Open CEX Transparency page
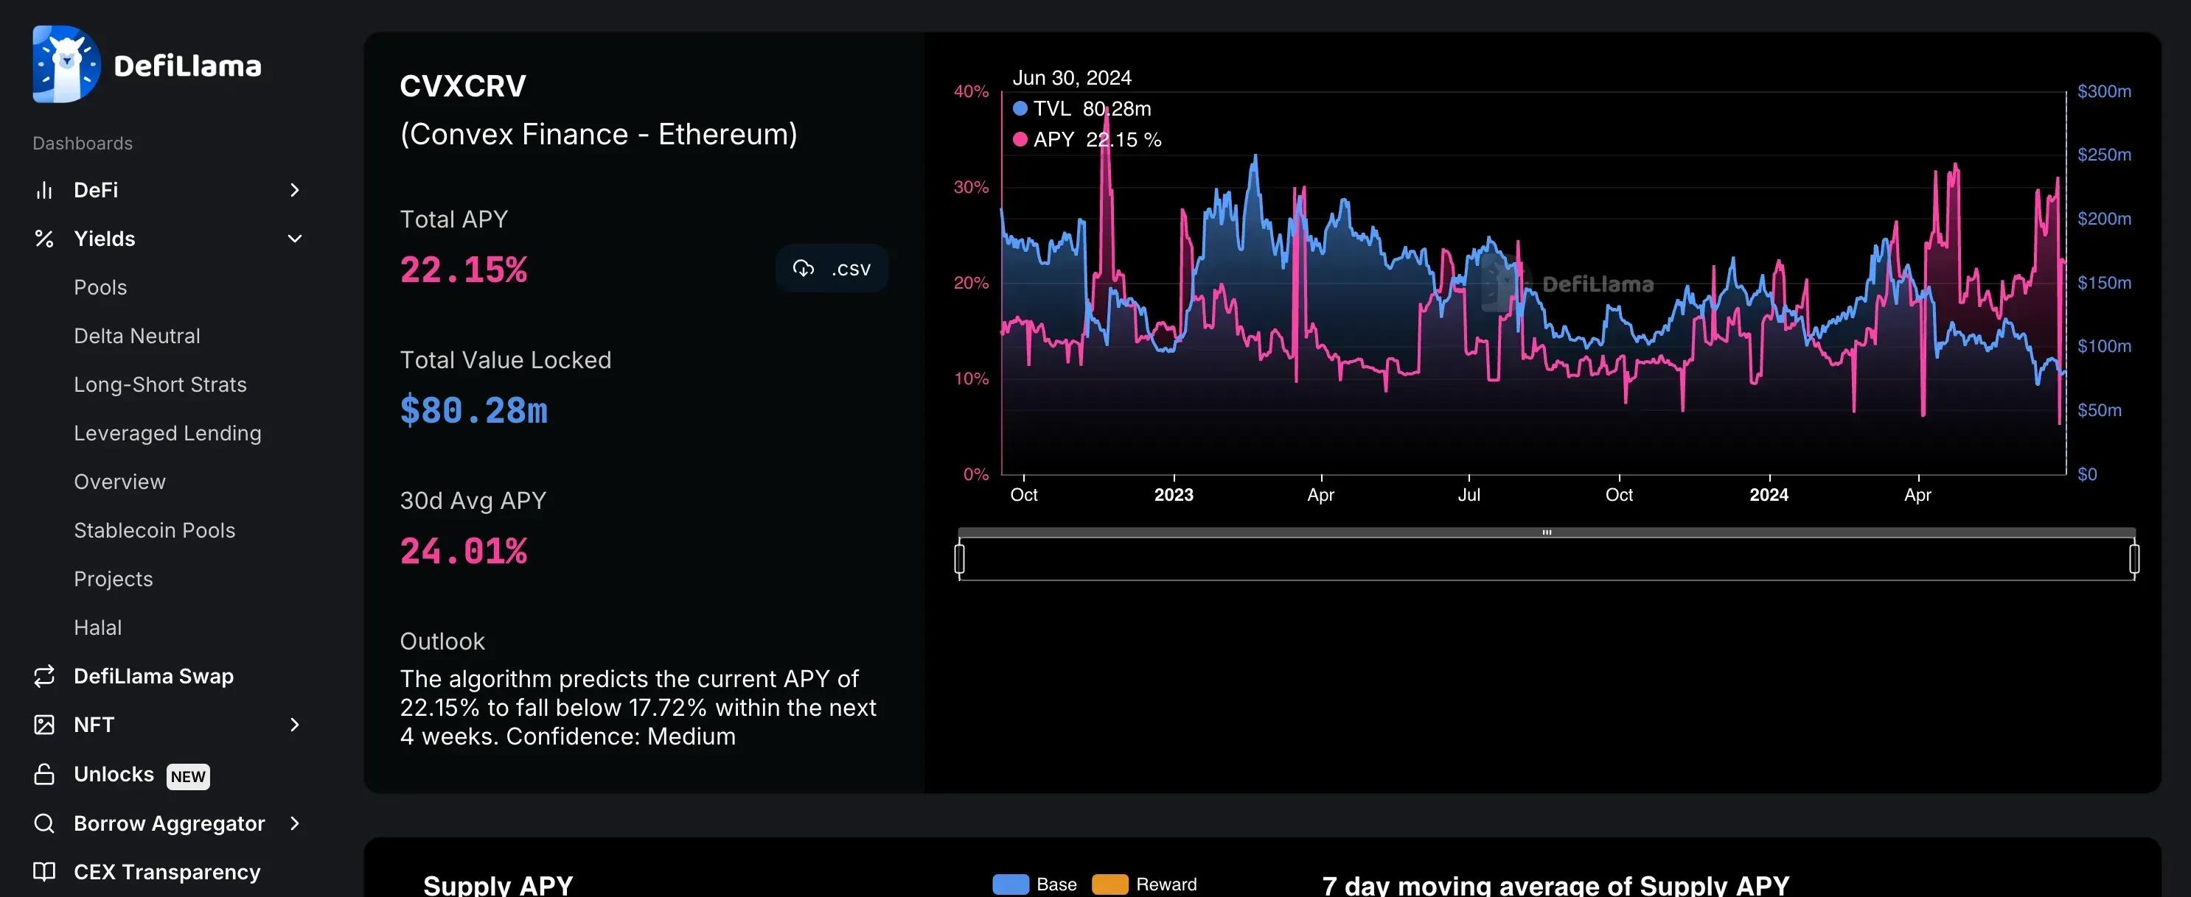Image resolution: width=2191 pixels, height=897 pixels. (167, 871)
